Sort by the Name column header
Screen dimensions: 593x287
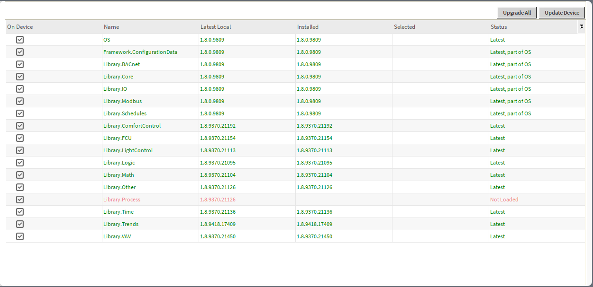(111, 27)
